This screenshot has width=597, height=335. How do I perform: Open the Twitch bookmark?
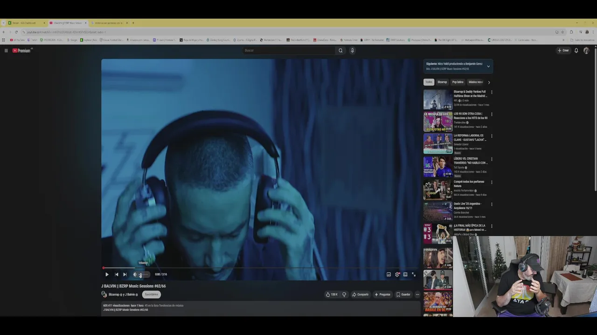tap(33, 40)
